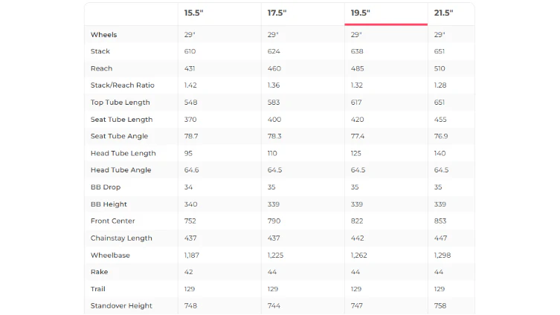Click the Reach row label
Screen dimensions: 560x315
[101, 68]
